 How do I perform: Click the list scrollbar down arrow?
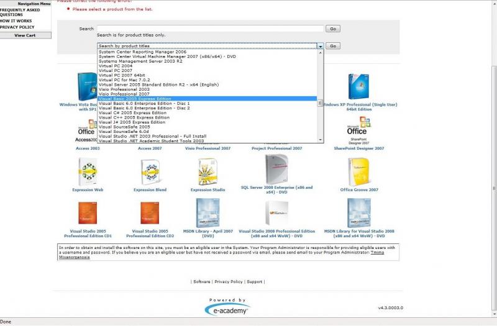click(320, 140)
